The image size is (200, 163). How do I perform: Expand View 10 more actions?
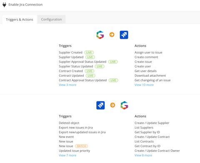tap(144, 85)
